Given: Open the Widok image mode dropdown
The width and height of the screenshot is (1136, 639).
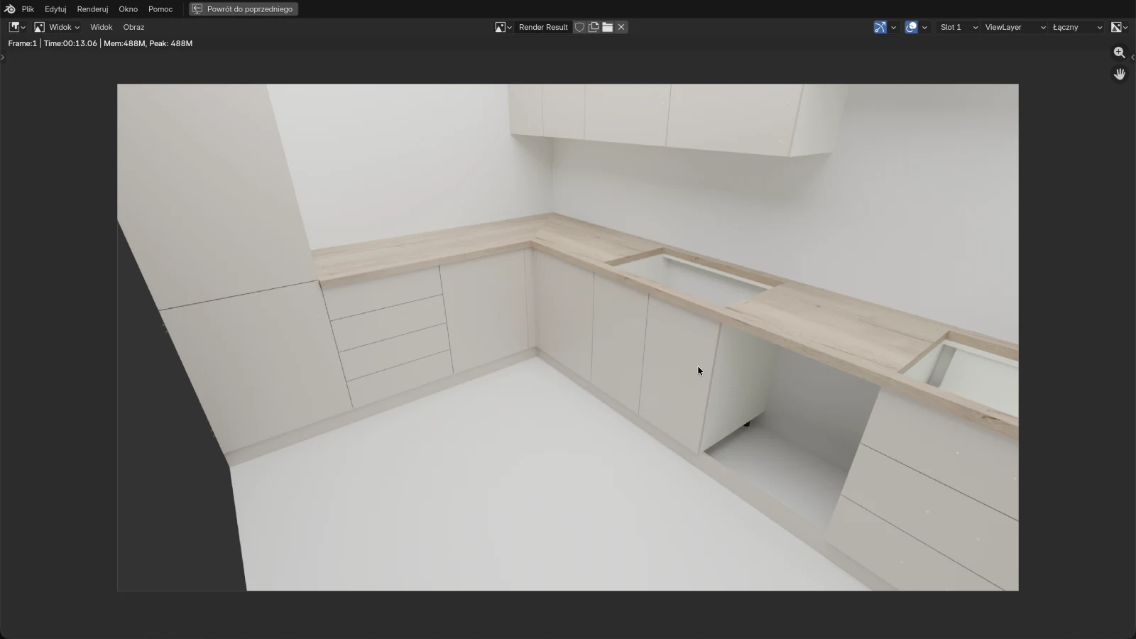Looking at the screenshot, I should [x=57, y=27].
